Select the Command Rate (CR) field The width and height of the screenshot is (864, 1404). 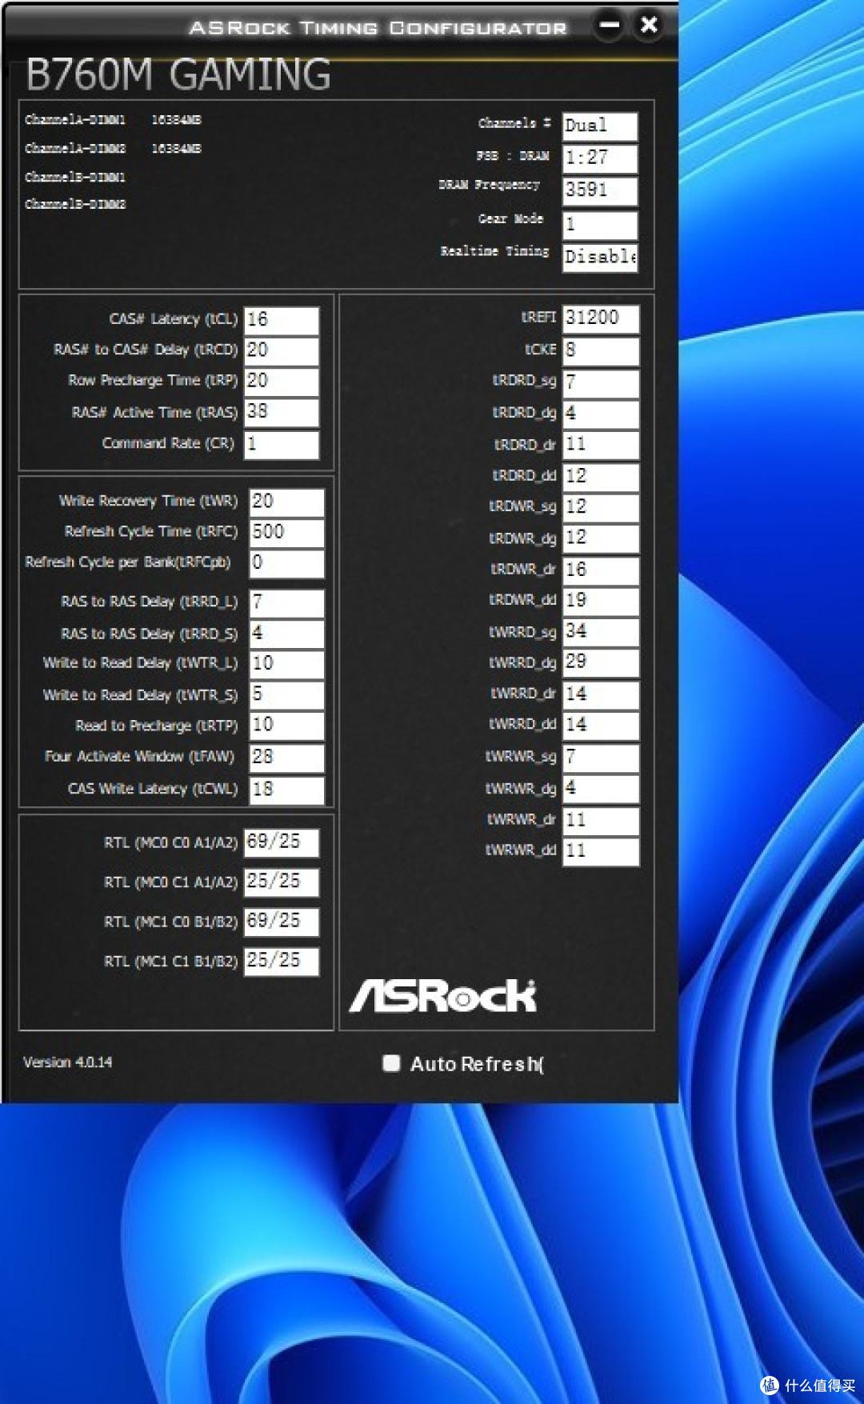pos(282,444)
